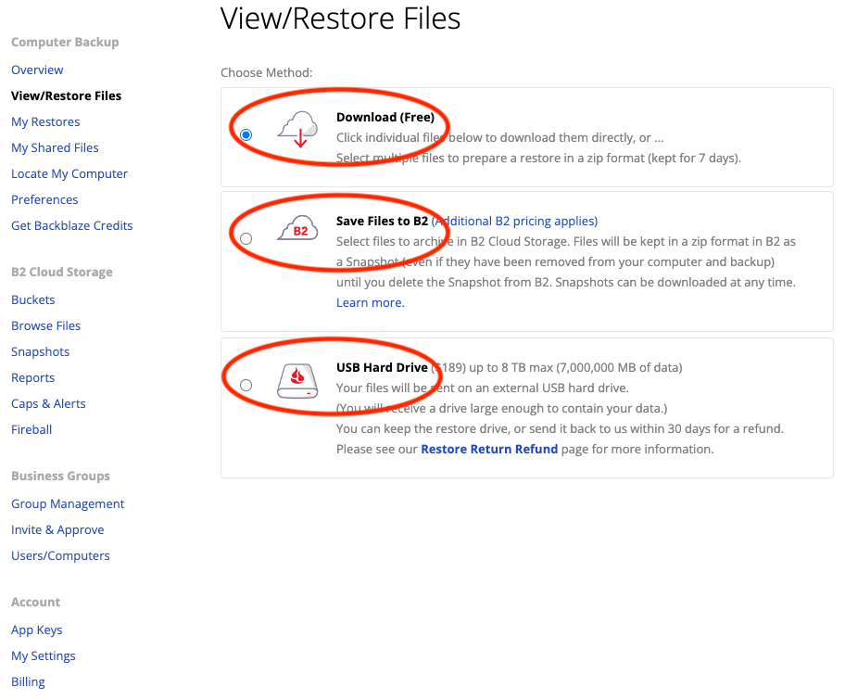Viewport: 845px width, 700px height.
Task: Open My Restores
Action: click(x=45, y=121)
